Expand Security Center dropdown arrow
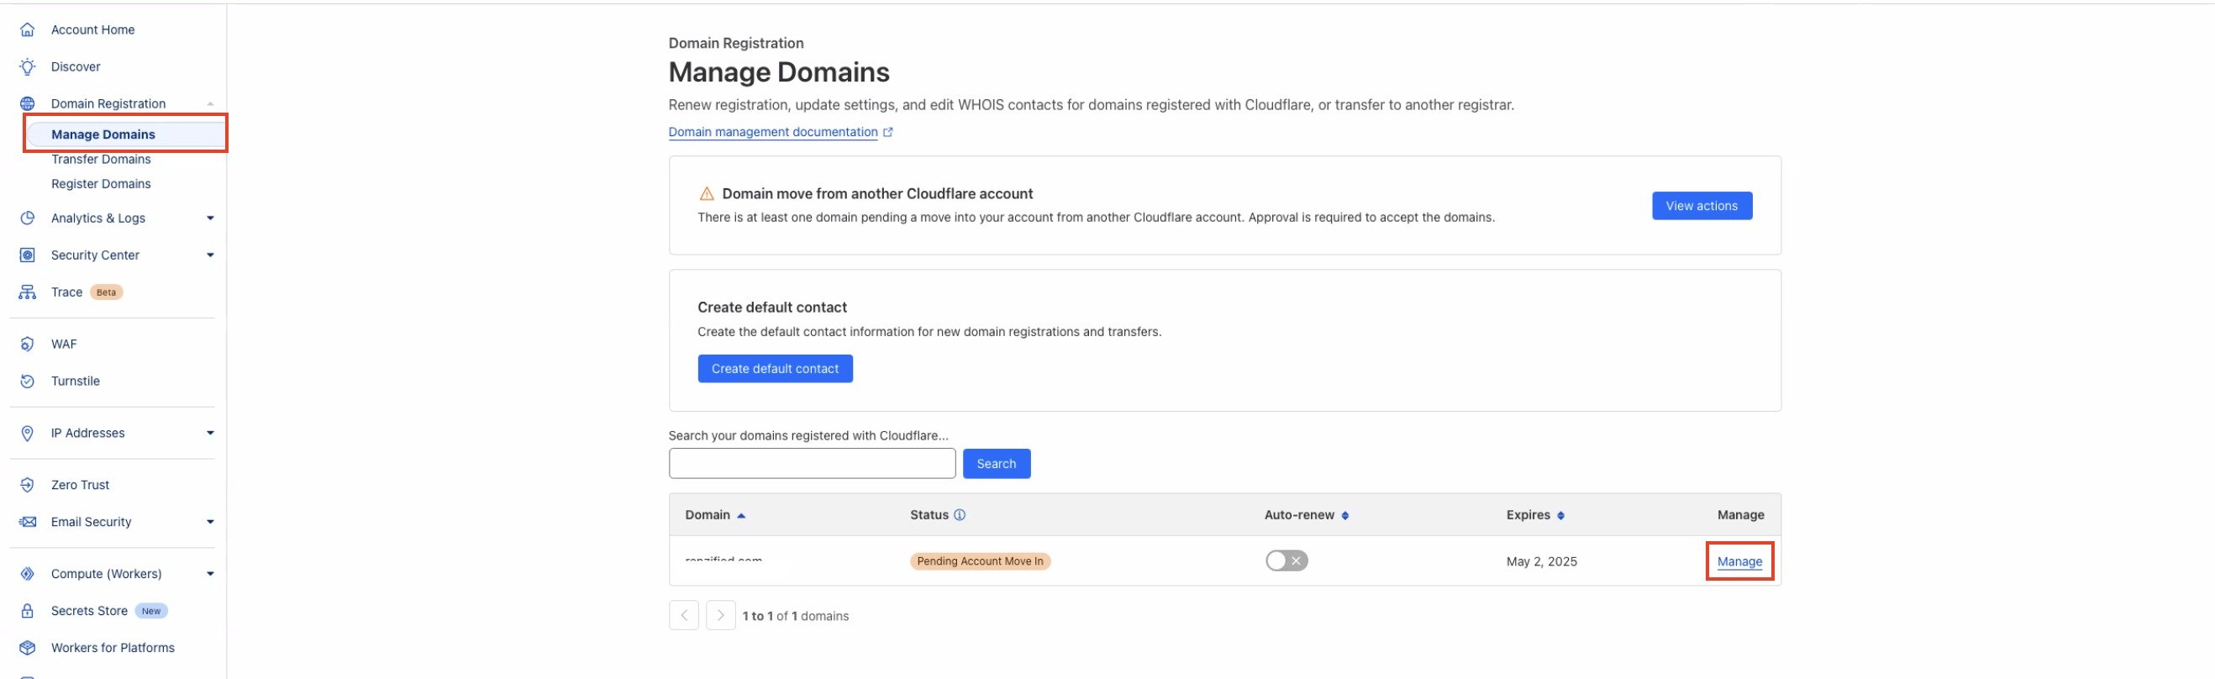The height and width of the screenshot is (679, 2215). pyautogui.click(x=210, y=255)
